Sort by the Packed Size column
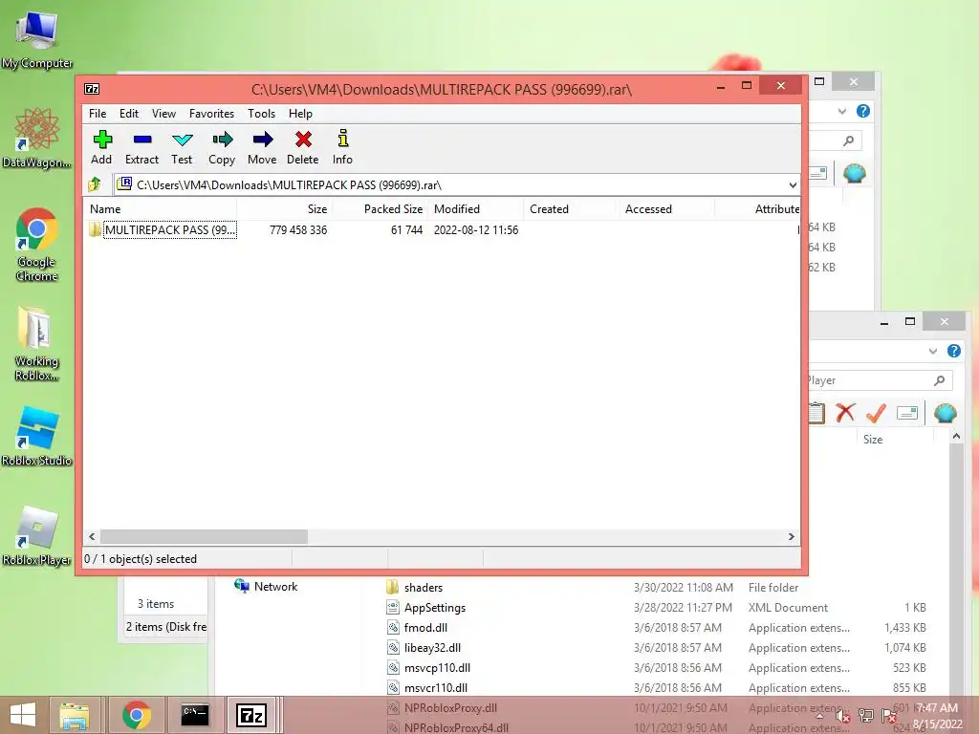Screen dimensions: 979x734 (x=379, y=209)
